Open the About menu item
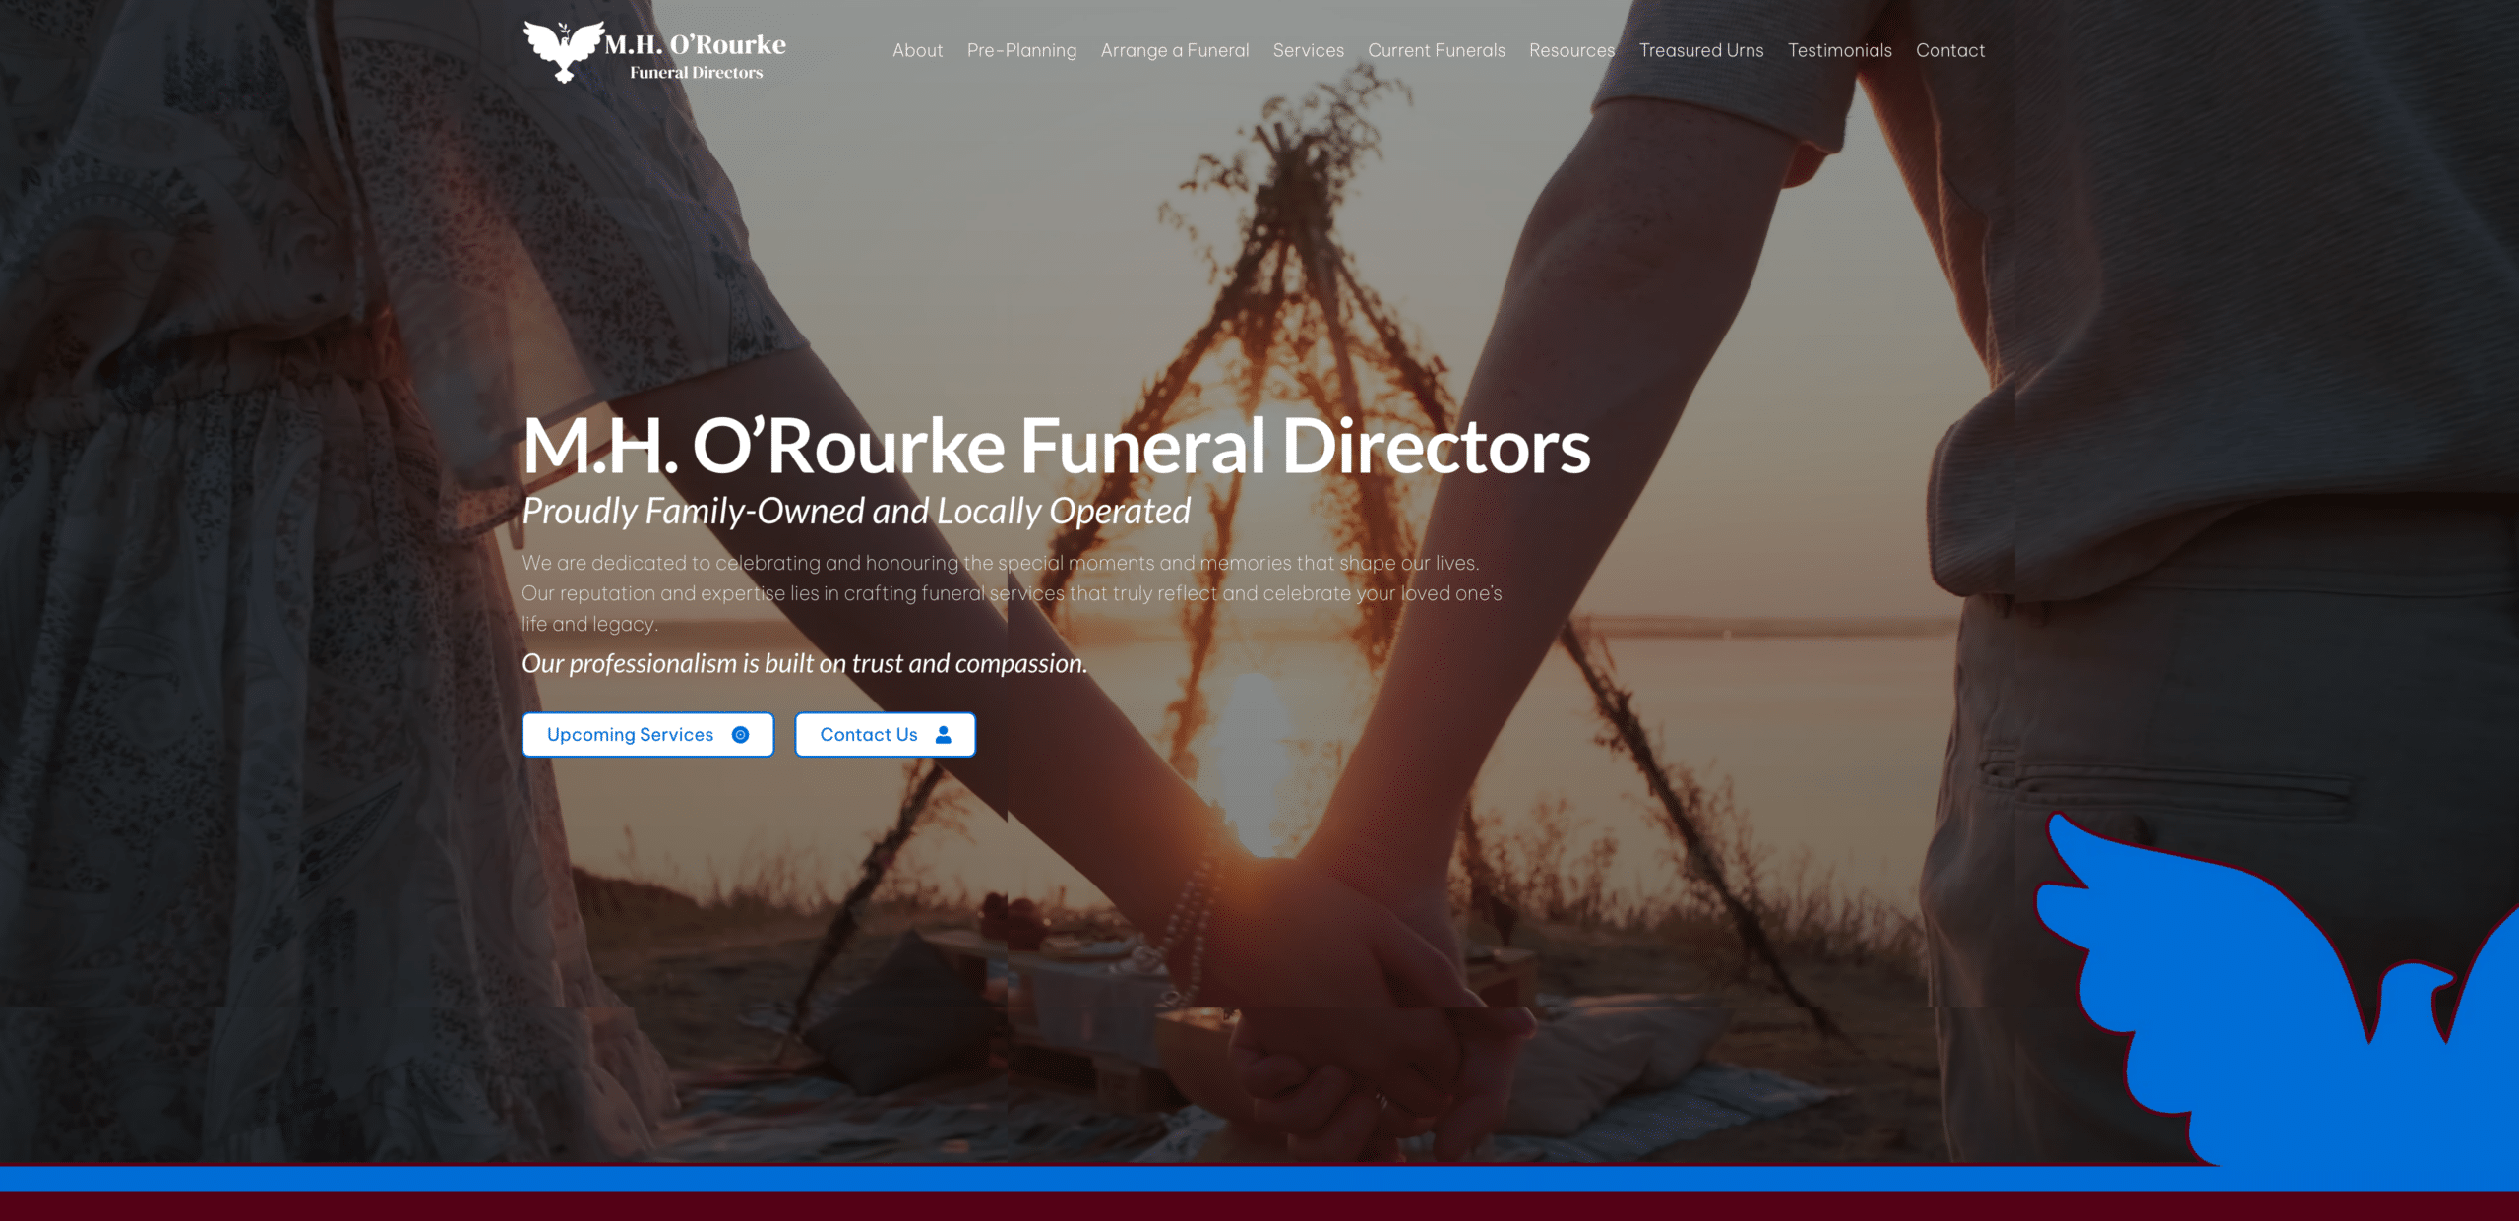 click(x=917, y=51)
